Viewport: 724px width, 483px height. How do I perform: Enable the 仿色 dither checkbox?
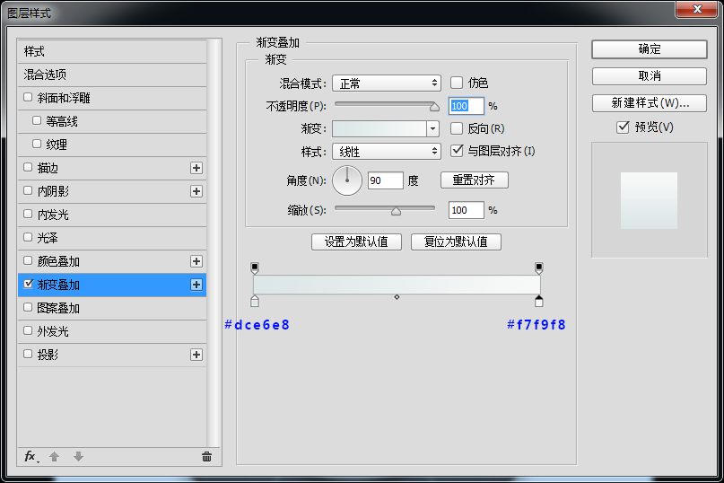click(x=457, y=83)
